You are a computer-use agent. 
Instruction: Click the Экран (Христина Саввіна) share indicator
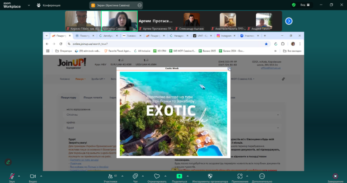point(116,5)
